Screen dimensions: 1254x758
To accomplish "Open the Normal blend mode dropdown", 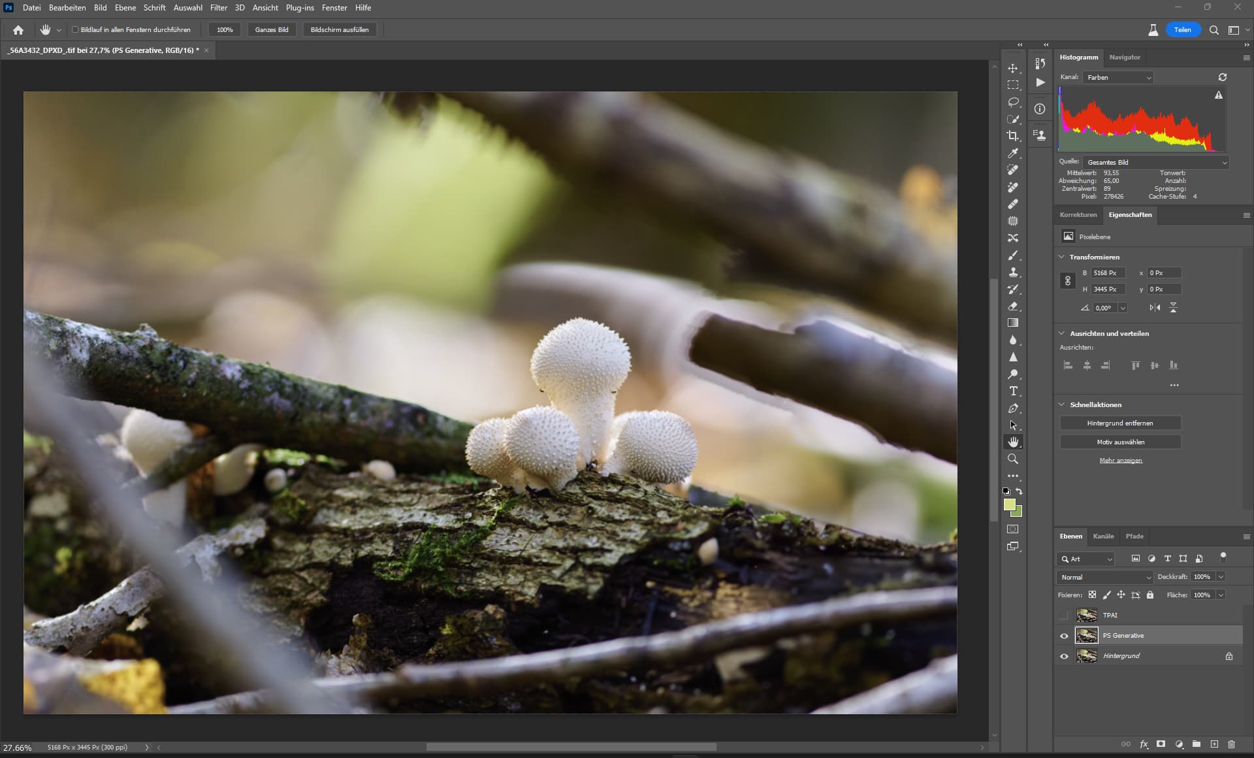I will pos(1105,577).
